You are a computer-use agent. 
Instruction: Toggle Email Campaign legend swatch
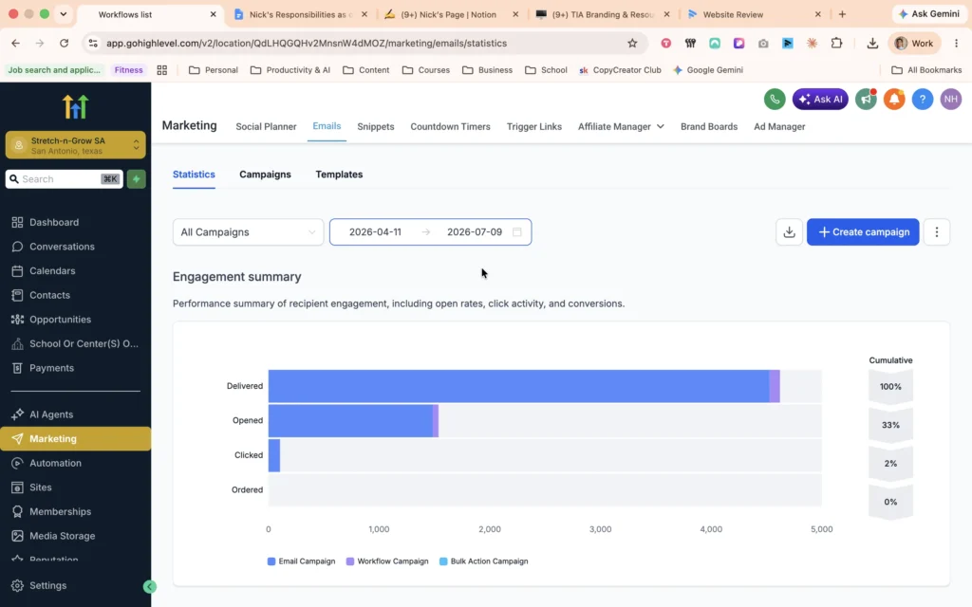point(271,561)
